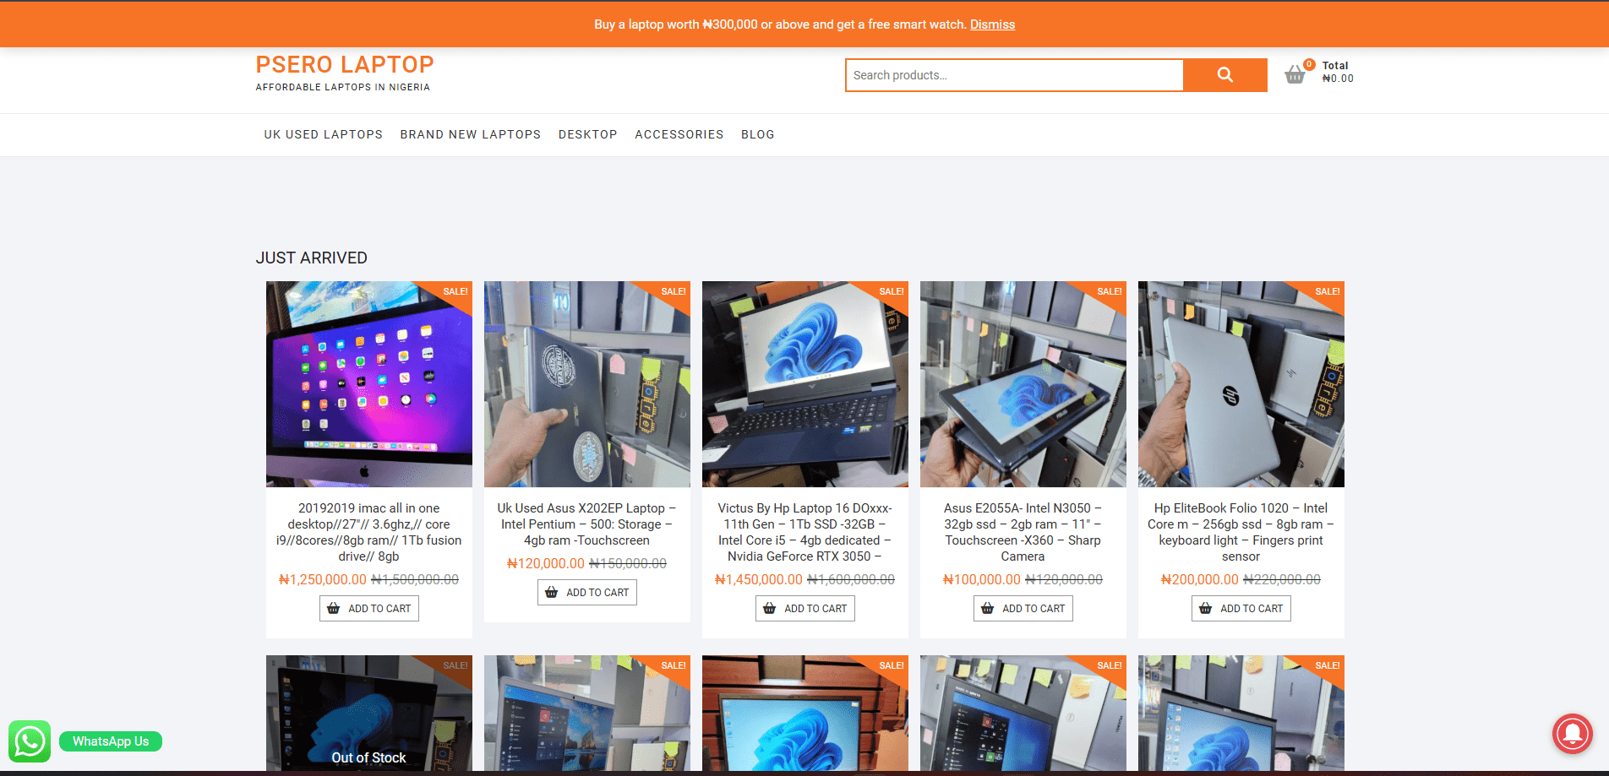The height and width of the screenshot is (776, 1609).
Task: Focus the Search products field
Action: [1014, 75]
